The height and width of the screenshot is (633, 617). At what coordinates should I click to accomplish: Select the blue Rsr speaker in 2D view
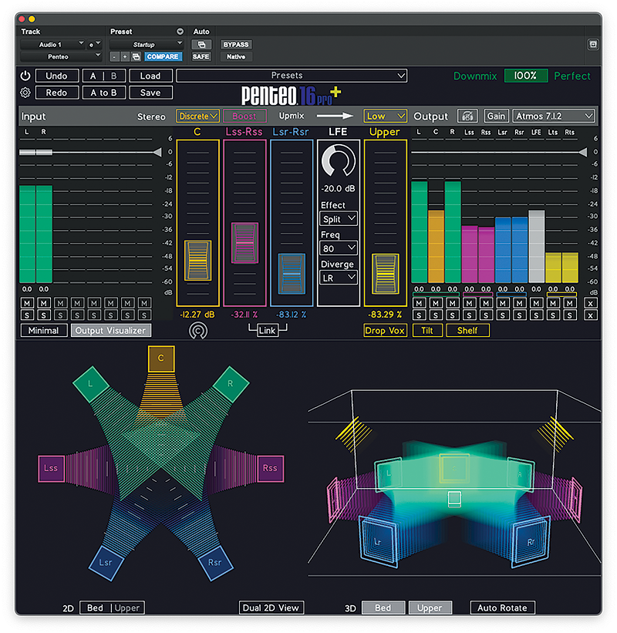[215, 563]
